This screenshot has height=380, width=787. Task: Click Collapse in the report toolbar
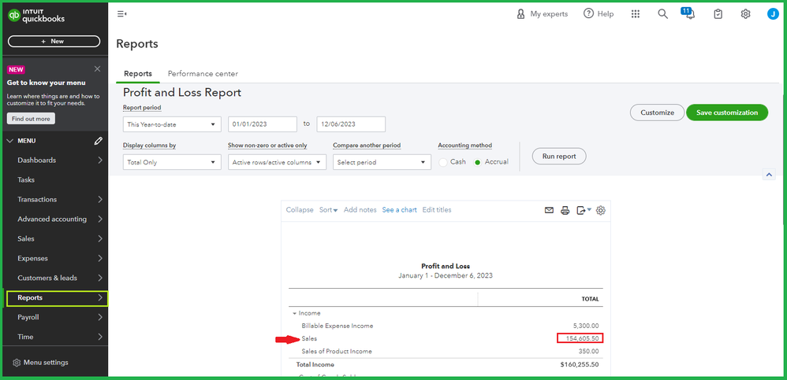pos(300,210)
